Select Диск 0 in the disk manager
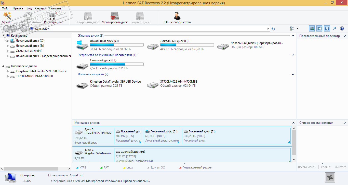 [x=93, y=136]
